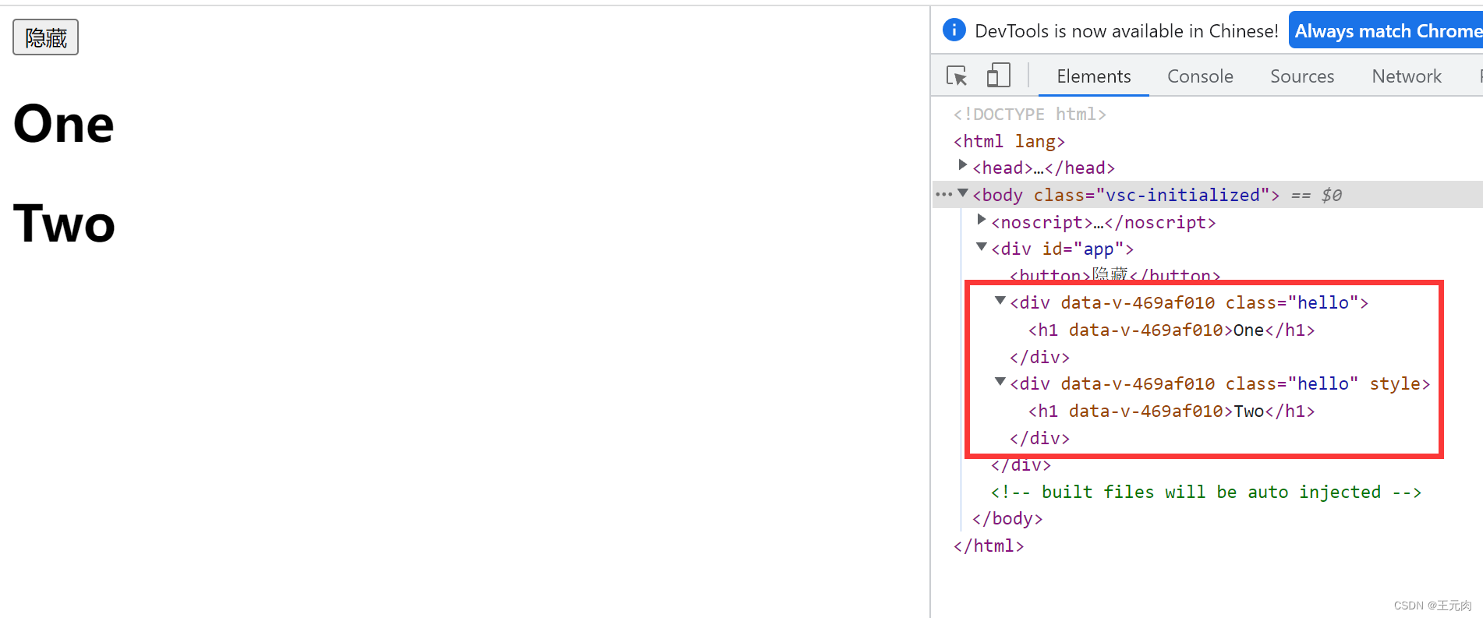Open the Sources tab
This screenshot has width=1483, height=618.
[1302, 76]
